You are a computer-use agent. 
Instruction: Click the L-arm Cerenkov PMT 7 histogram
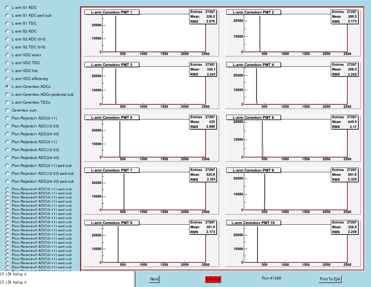point(151,191)
